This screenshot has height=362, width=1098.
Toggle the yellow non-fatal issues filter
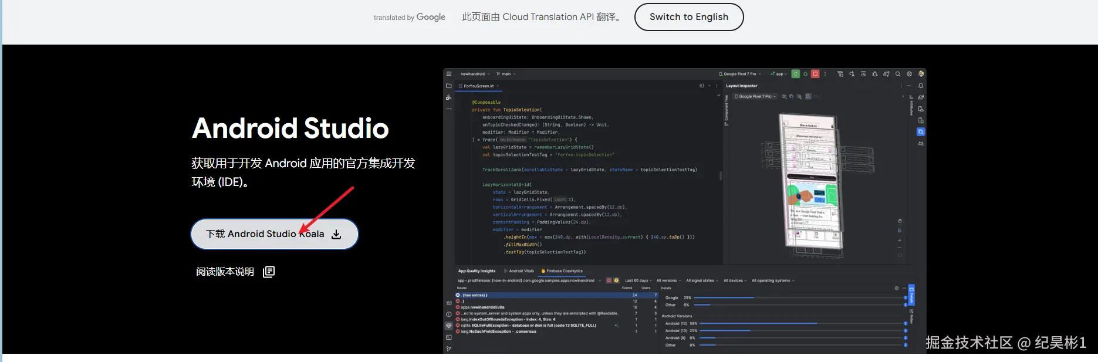(x=616, y=280)
